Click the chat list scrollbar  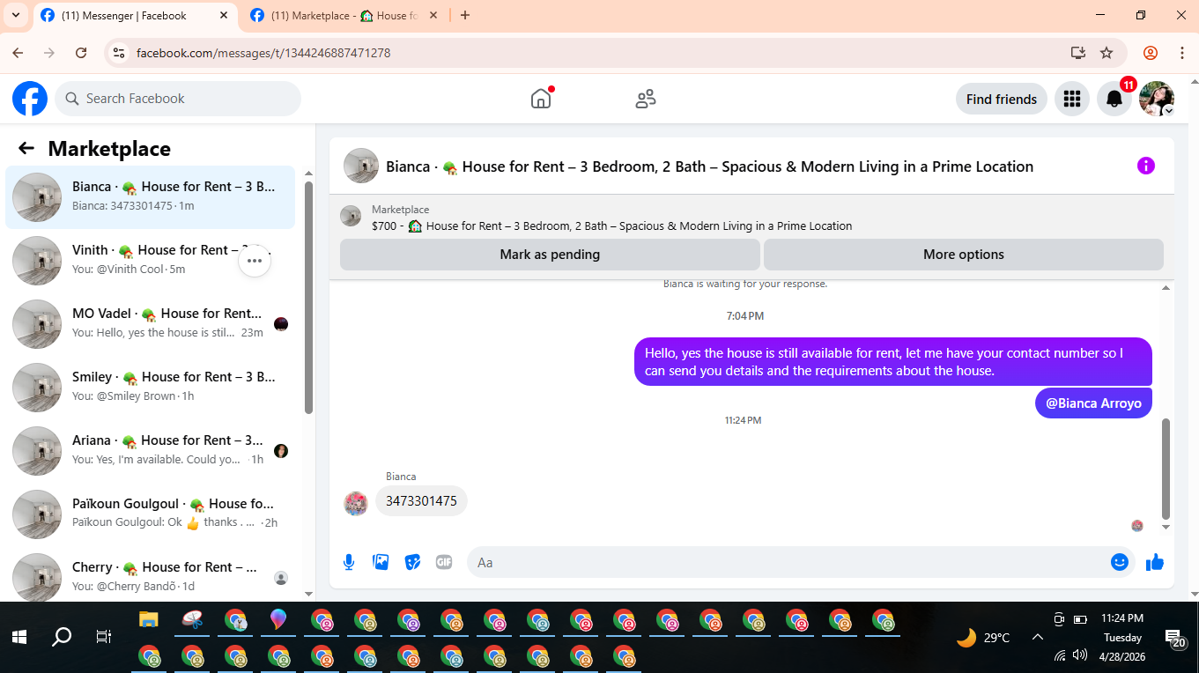[308, 297]
